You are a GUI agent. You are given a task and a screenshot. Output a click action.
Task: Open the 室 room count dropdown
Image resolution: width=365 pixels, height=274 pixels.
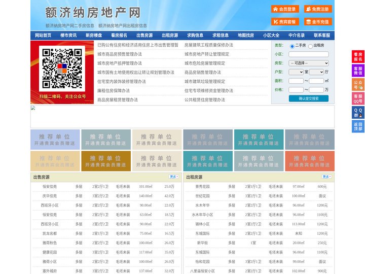pos(296,72)
